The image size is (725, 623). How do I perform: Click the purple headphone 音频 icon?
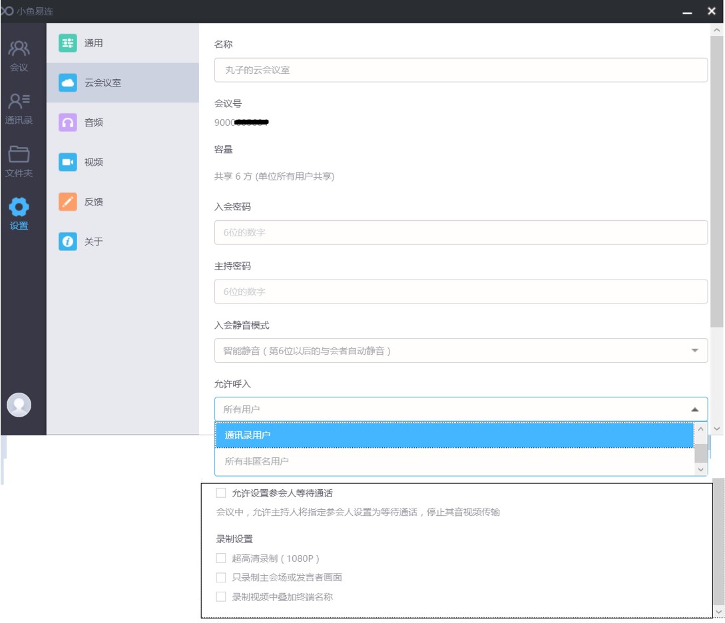pos(68,122)
